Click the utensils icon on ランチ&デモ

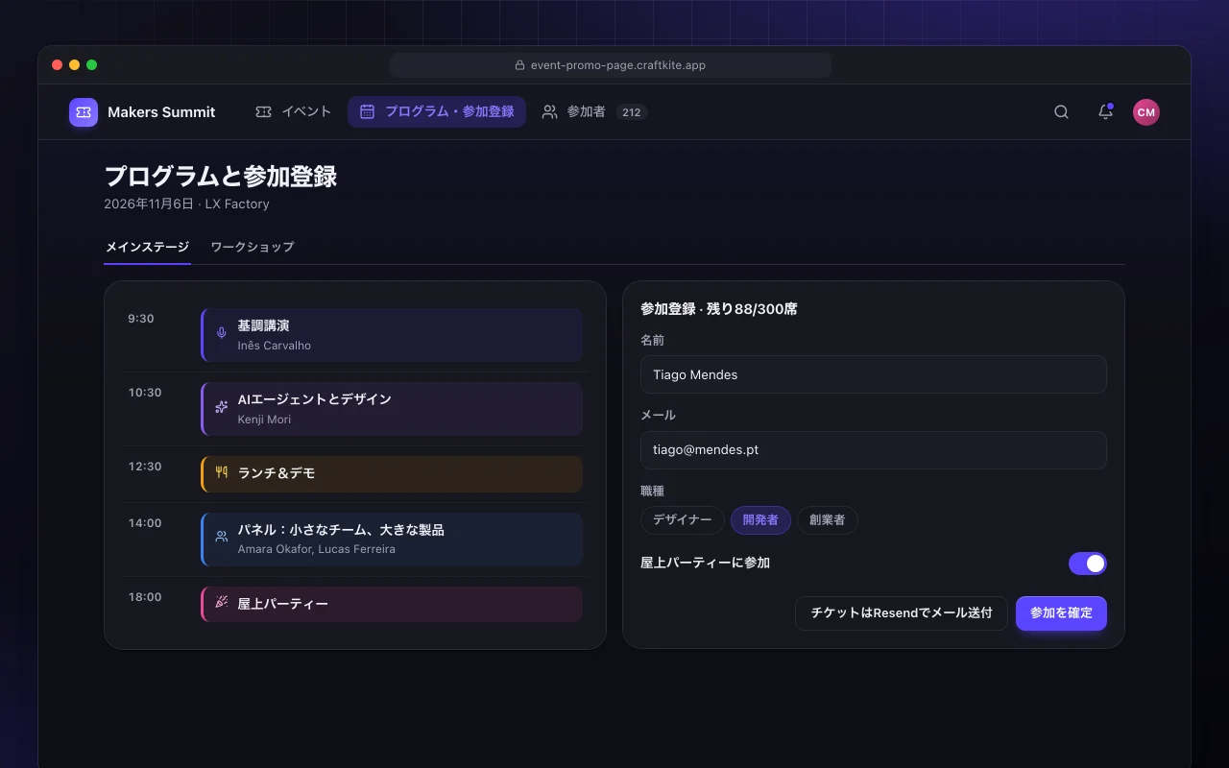pos(222,472)
